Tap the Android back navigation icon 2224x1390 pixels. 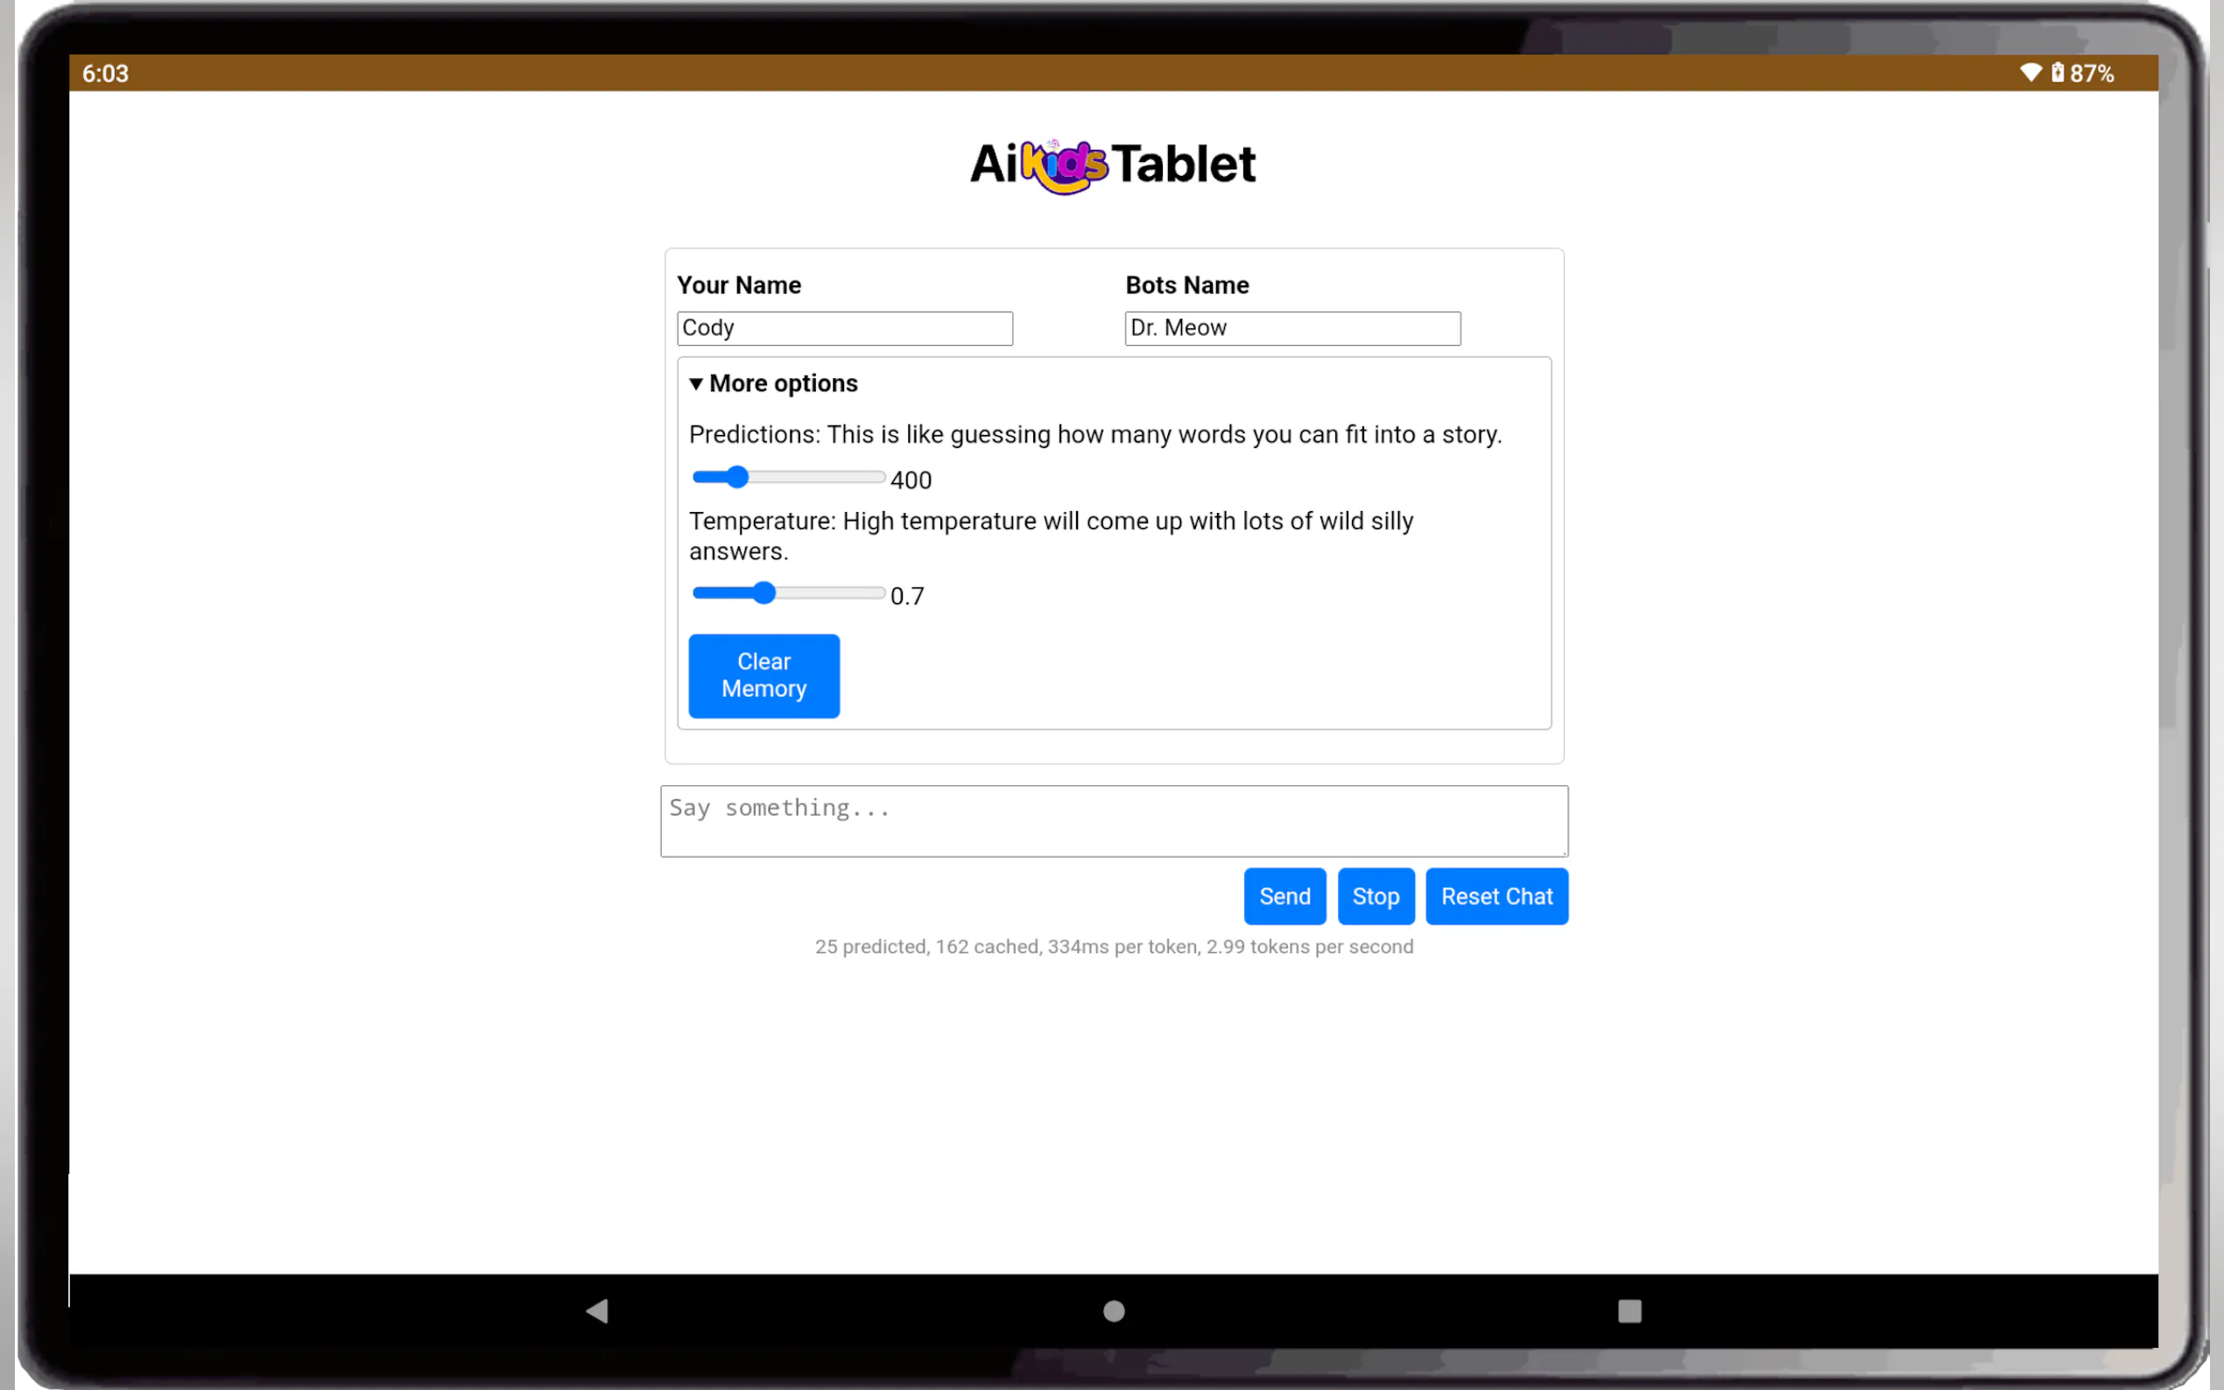click(x=598, y=1310)
